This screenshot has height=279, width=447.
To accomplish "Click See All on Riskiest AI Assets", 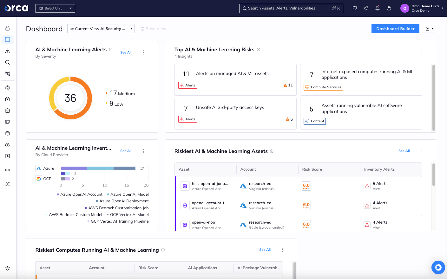I will pos(404,151).
